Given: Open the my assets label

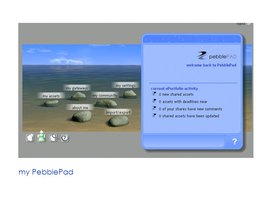Looking at the screenshot, I should pyautogui.click(x=51, y=96).
